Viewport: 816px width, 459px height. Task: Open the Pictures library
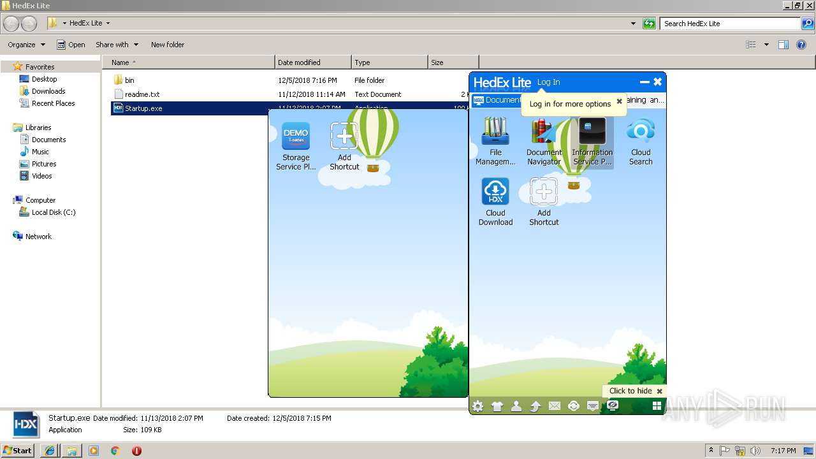pyautogui.click(x=44, y=164)
